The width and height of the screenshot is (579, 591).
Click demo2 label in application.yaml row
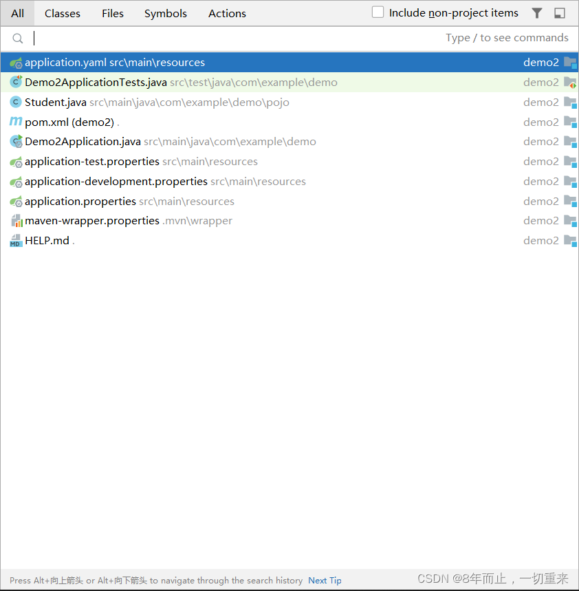point(541,63)
